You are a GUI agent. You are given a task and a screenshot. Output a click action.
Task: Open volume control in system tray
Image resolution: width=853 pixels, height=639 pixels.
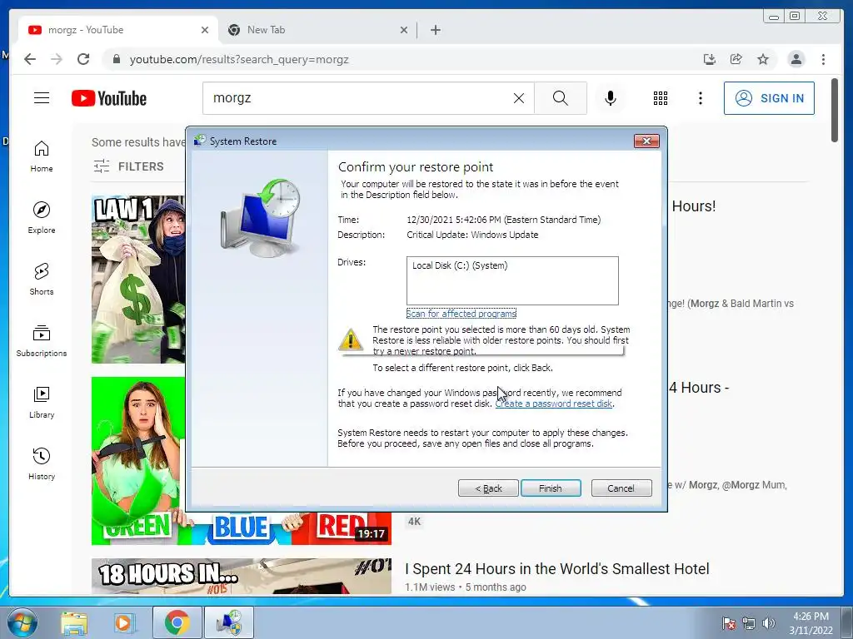(768, 623)
